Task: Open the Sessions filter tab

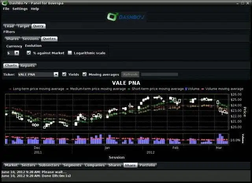Action: pyautogui.click(x=31, y=39)
